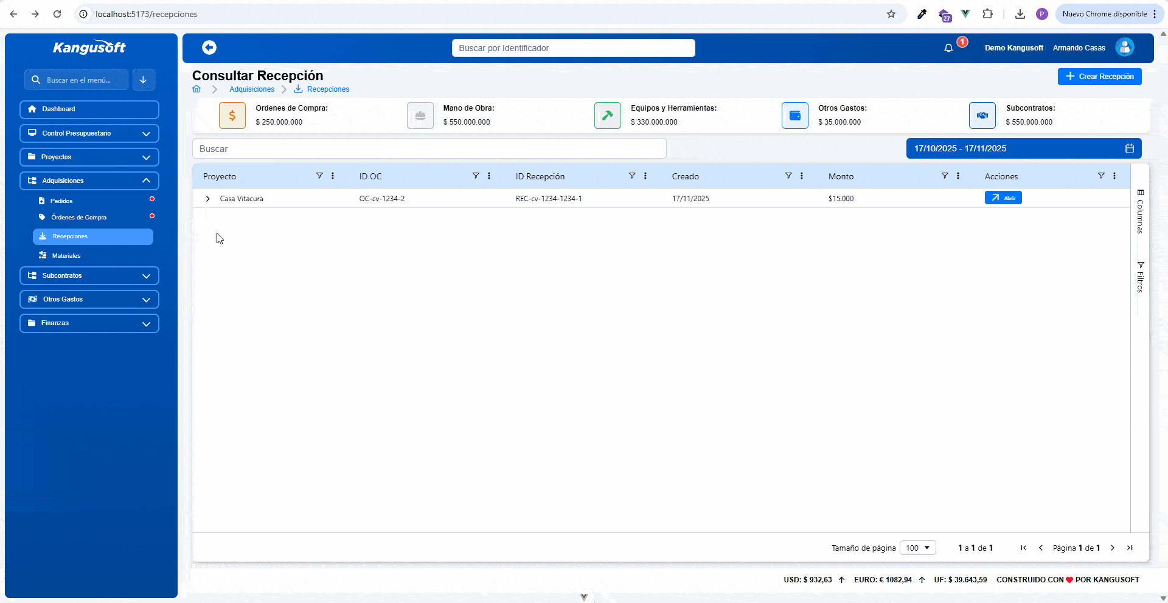Focus the Buscar por Identificador field
This screenshot has width=1168, height=603.
click(574, 48)
